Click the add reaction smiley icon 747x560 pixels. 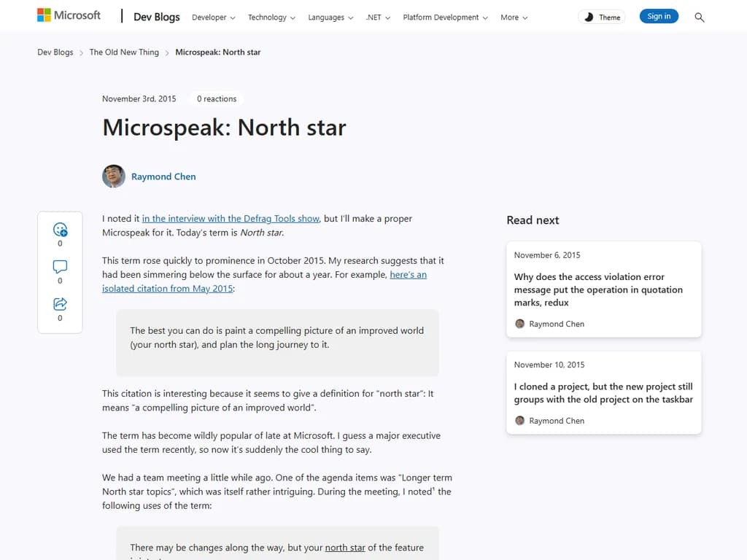[60, 230]
